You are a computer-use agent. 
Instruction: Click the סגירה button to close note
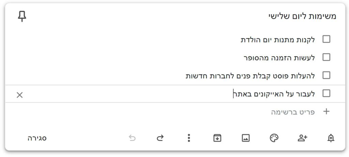click(x=37, y=138)
